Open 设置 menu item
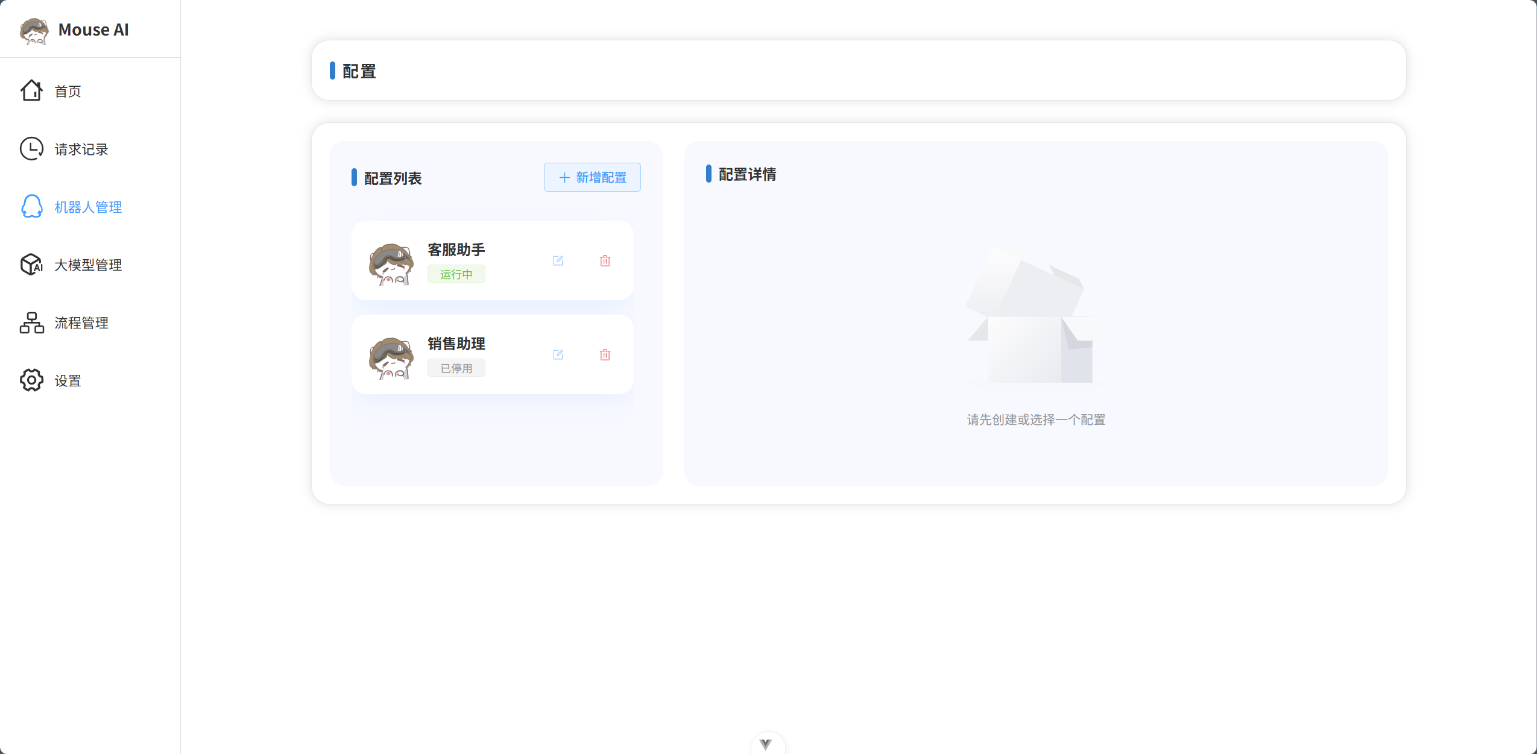1537x754 pixels. click(x=68, y=381)
